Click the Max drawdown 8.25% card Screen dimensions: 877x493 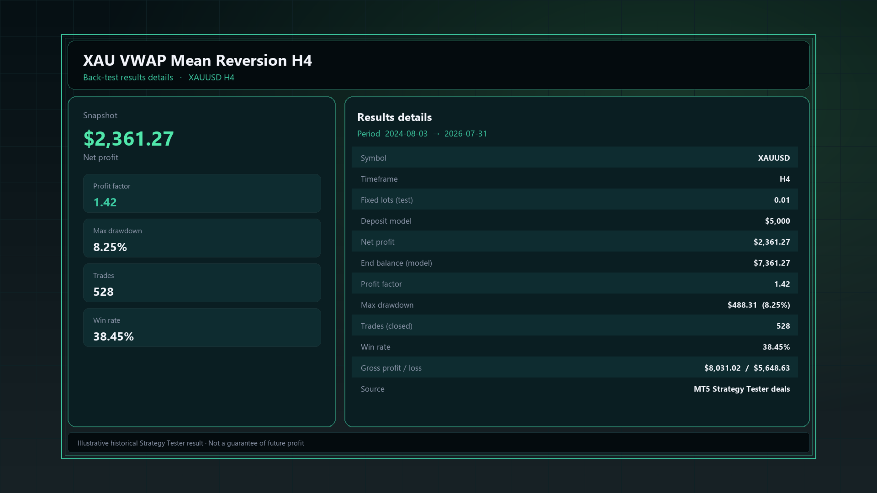coord(202,238)
